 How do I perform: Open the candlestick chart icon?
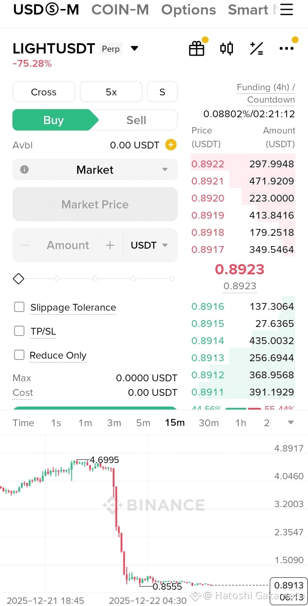click(227, 48)
